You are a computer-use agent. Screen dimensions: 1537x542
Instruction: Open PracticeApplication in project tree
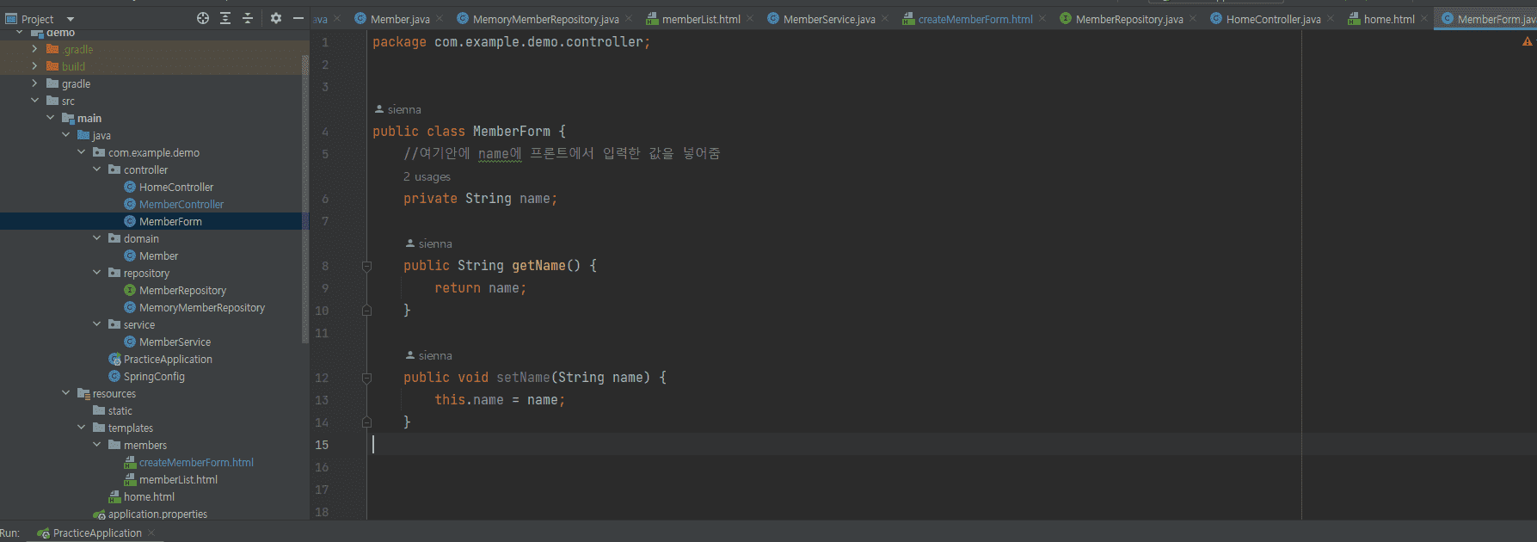(167, 359)
